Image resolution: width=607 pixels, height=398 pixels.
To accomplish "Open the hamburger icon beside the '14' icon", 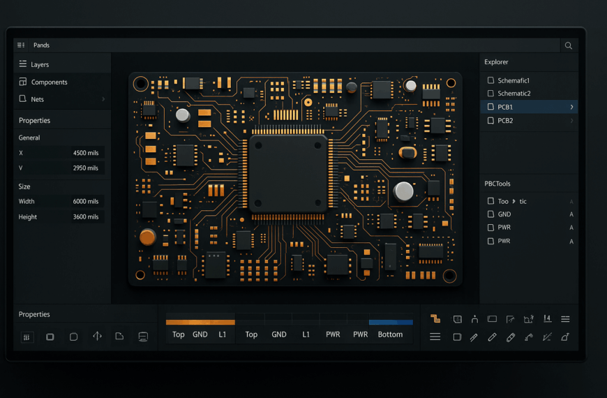I will pos(565,319).
